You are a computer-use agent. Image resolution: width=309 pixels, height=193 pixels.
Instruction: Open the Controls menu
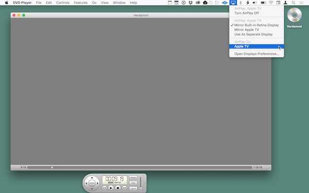point(63,3)
